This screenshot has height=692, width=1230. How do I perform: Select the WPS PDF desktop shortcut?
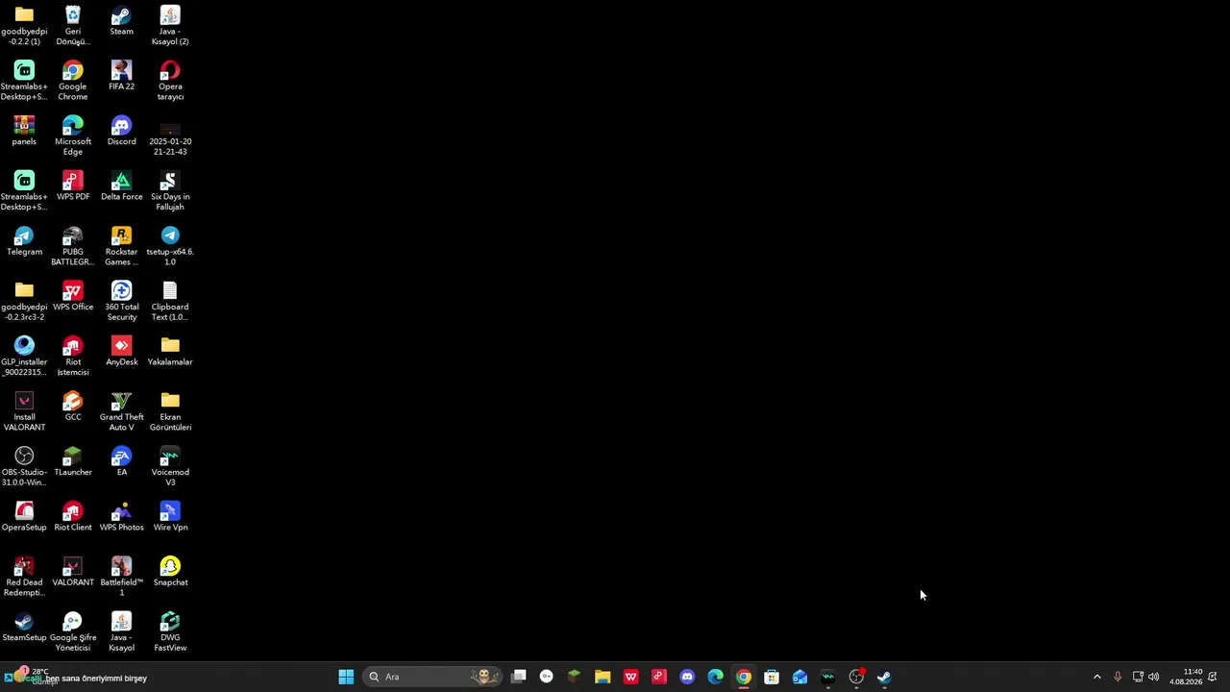pos(73,185)
